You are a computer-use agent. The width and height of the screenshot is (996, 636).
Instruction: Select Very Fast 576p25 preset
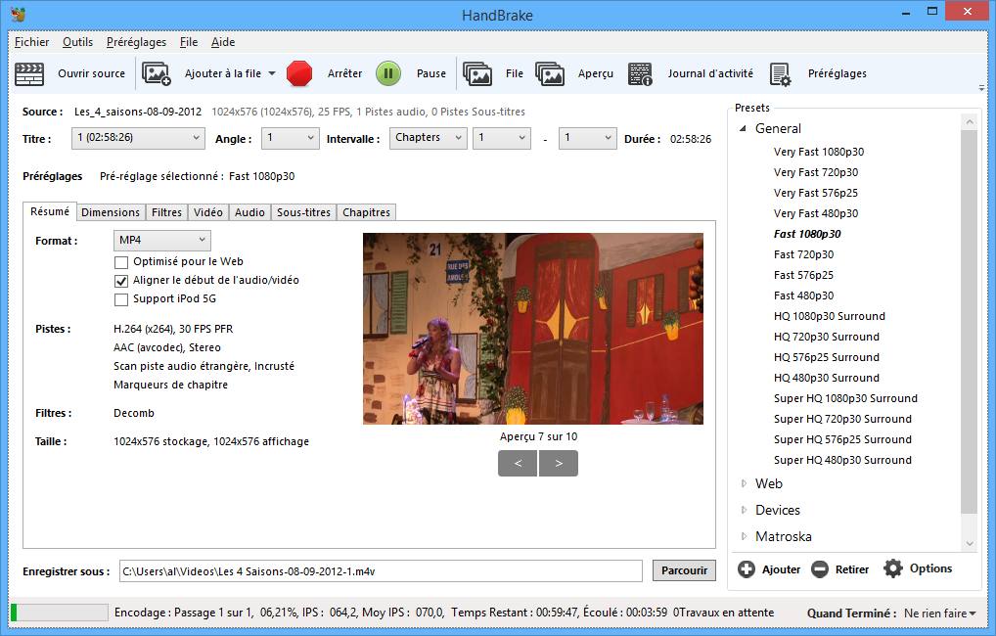coord(816,193)
